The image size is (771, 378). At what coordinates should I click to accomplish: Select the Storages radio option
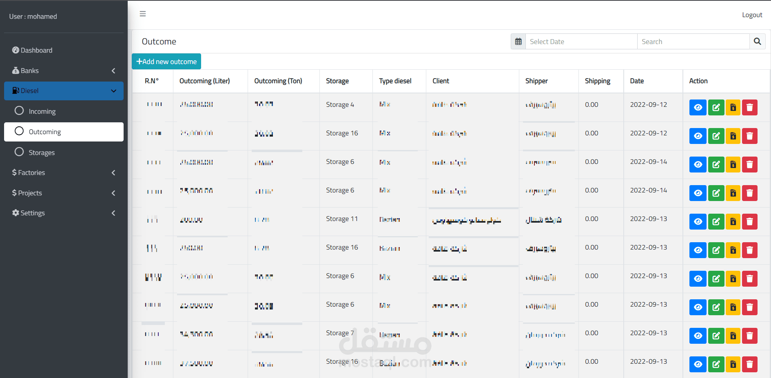pos(19,152)
